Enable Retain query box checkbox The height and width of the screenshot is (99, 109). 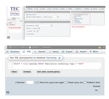tap(66, 83)
